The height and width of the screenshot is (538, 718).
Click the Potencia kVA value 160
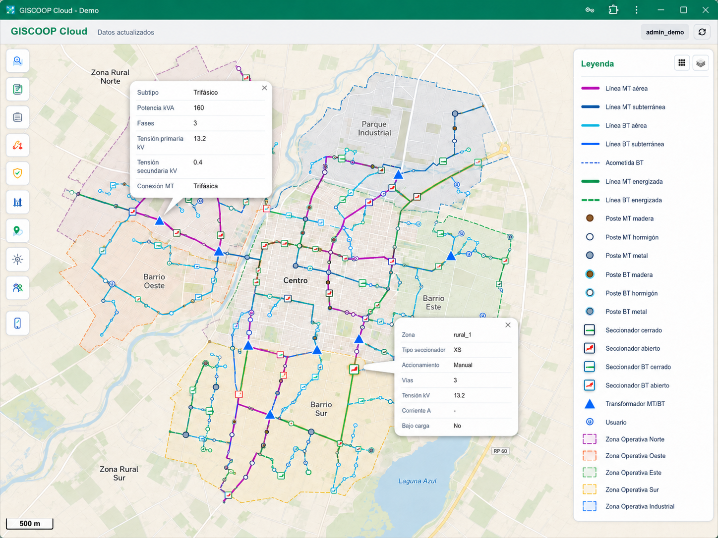pyautogui.click(x=199, y=108)
